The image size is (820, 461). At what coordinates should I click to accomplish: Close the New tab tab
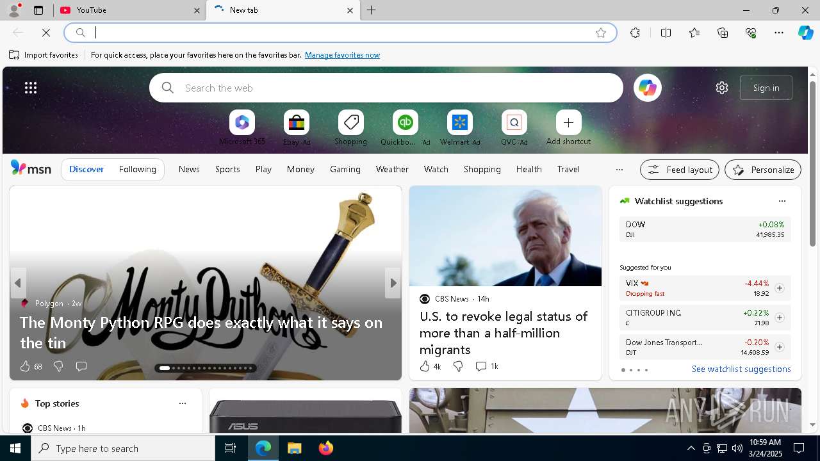(x=350, y=10)
